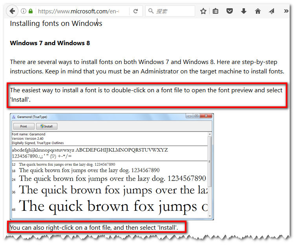
Task: Click Print button in Garamond preview
Action: [24, 126]
